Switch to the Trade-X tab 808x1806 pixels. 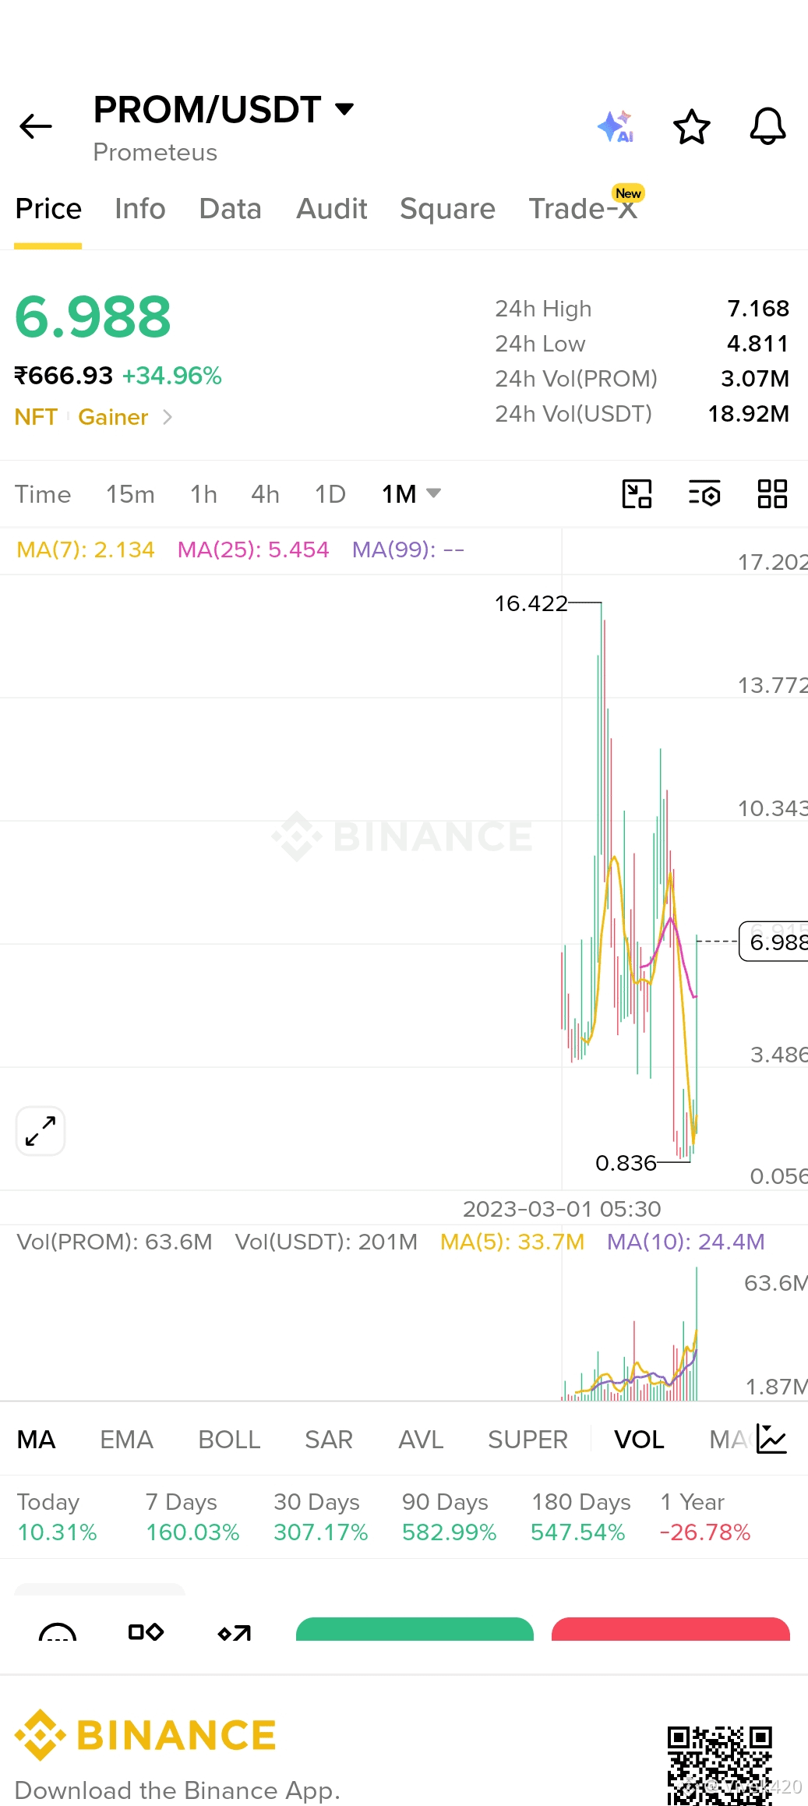click(583, 209)
